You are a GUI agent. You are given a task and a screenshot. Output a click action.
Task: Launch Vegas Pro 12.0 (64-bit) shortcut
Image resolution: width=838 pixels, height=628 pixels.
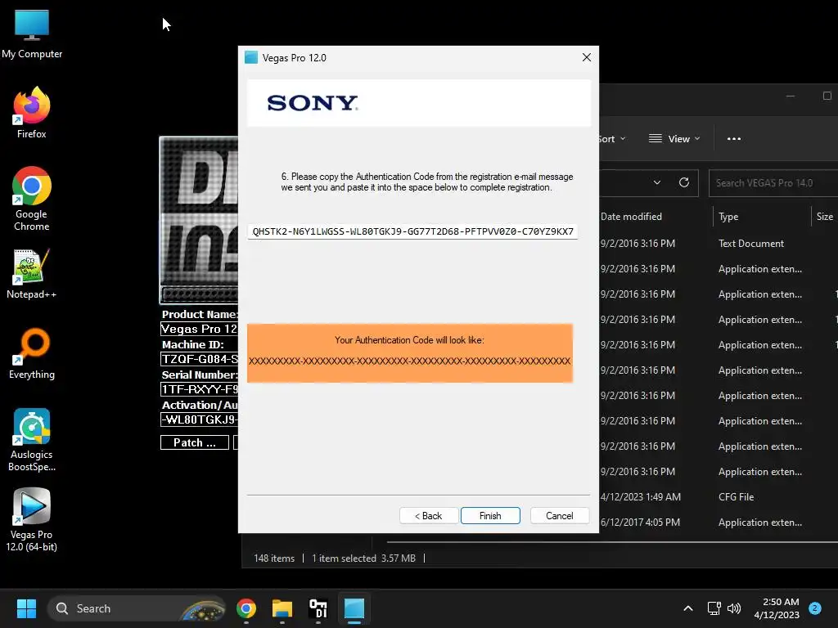[x=32, y=520]
